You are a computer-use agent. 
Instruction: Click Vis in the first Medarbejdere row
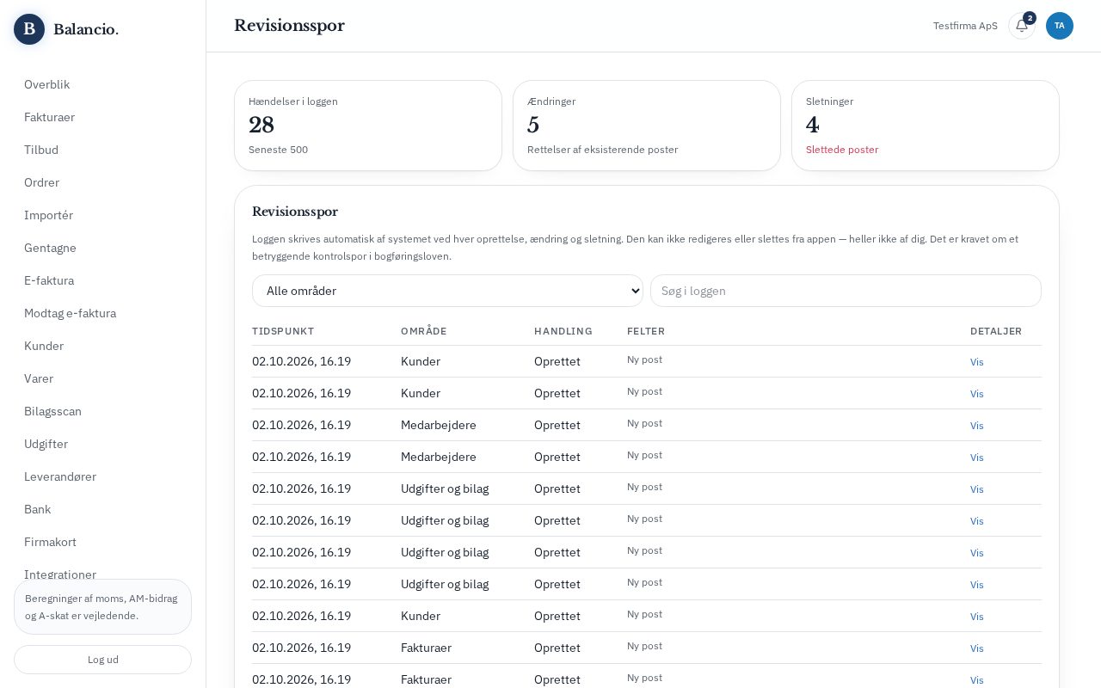coord(976,426)
